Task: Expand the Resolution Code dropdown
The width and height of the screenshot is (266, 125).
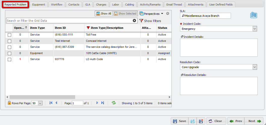Action: pos(255,67)
